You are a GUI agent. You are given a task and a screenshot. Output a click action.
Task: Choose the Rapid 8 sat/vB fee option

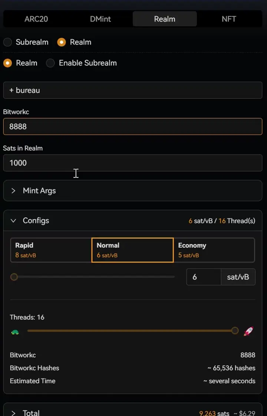pyautogui.click(x=51, y=250)
